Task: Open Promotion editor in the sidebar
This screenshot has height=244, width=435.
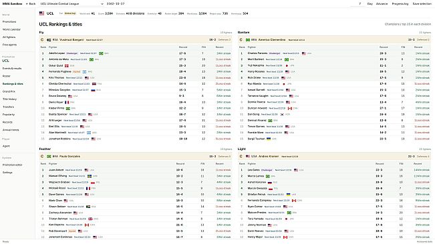Action: click(13, 165)
